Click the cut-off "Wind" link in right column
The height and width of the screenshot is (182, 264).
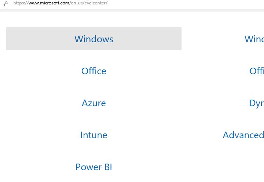pos(254,39)
